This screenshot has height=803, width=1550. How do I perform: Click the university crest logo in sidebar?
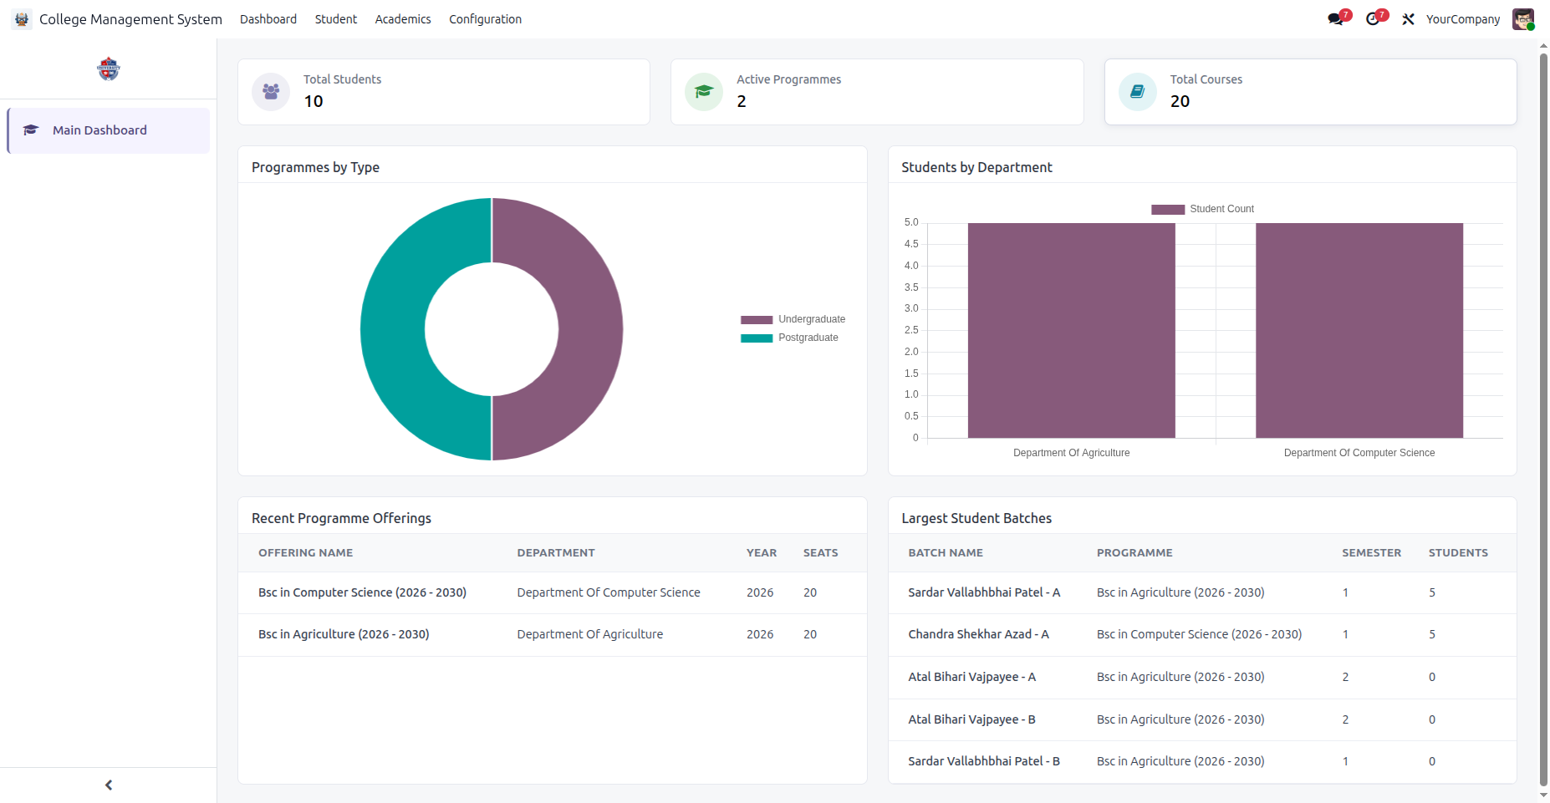[x=109, y=69]
